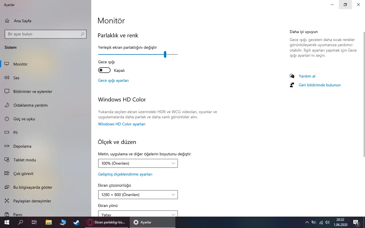Open the Windows Start menu
This screenshot has height=228, width=365.
pos(7,222)
